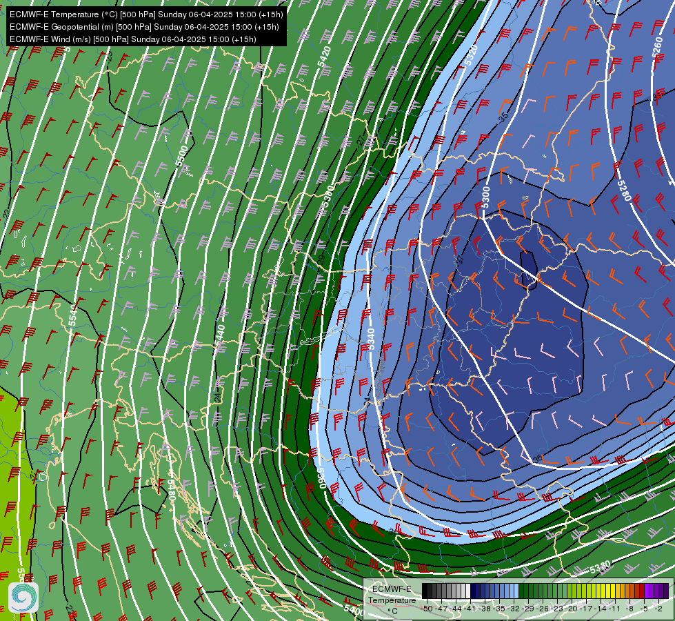Click the -41 tick in temperature legend

point(470,609)
